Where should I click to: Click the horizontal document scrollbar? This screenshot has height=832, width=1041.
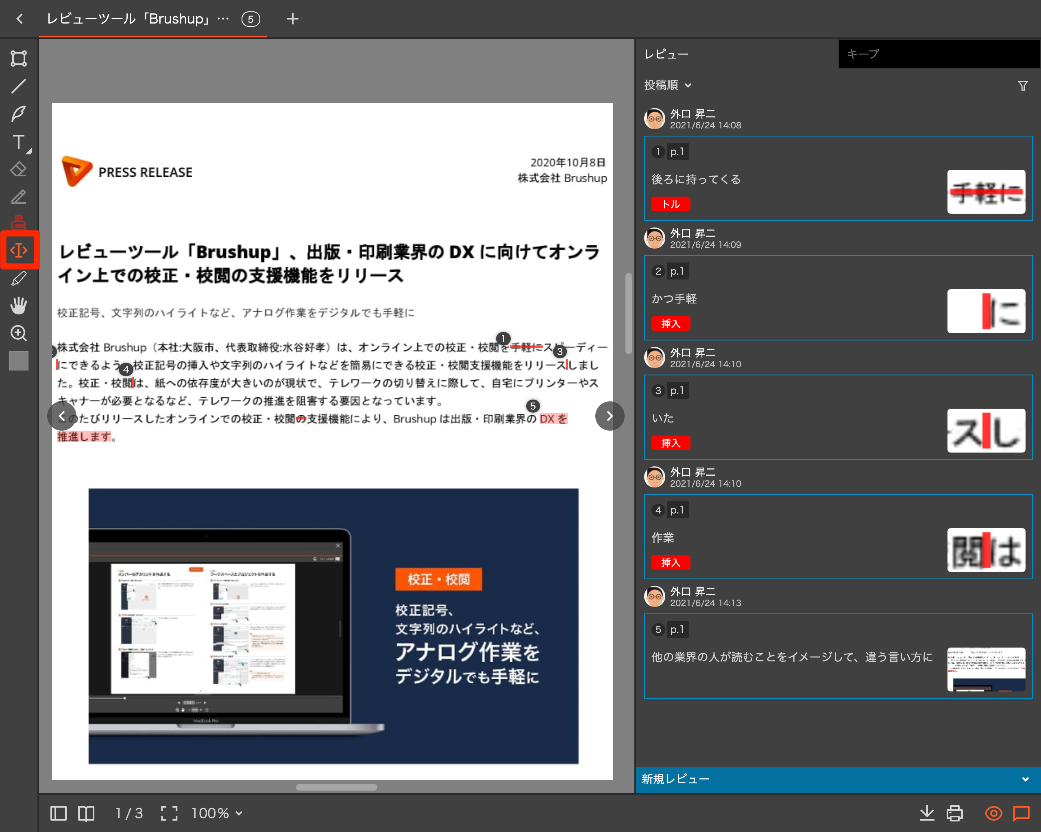click(x=337, y=787)
